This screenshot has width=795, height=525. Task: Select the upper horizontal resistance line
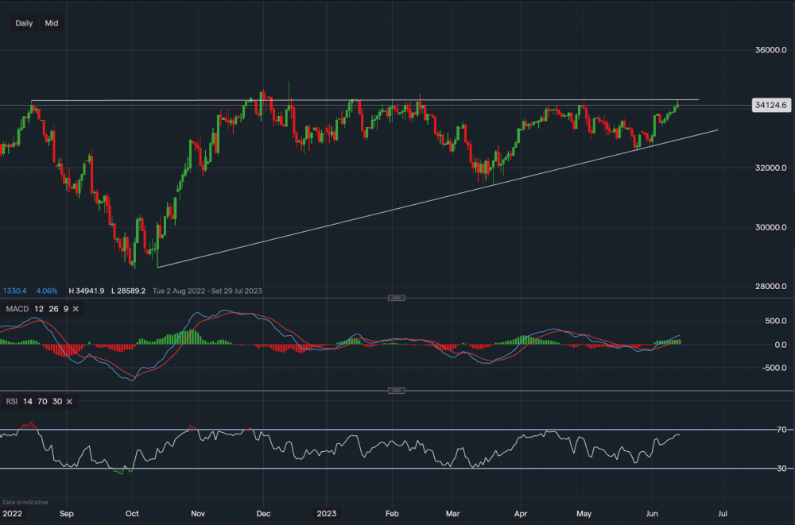pos(477,100)
